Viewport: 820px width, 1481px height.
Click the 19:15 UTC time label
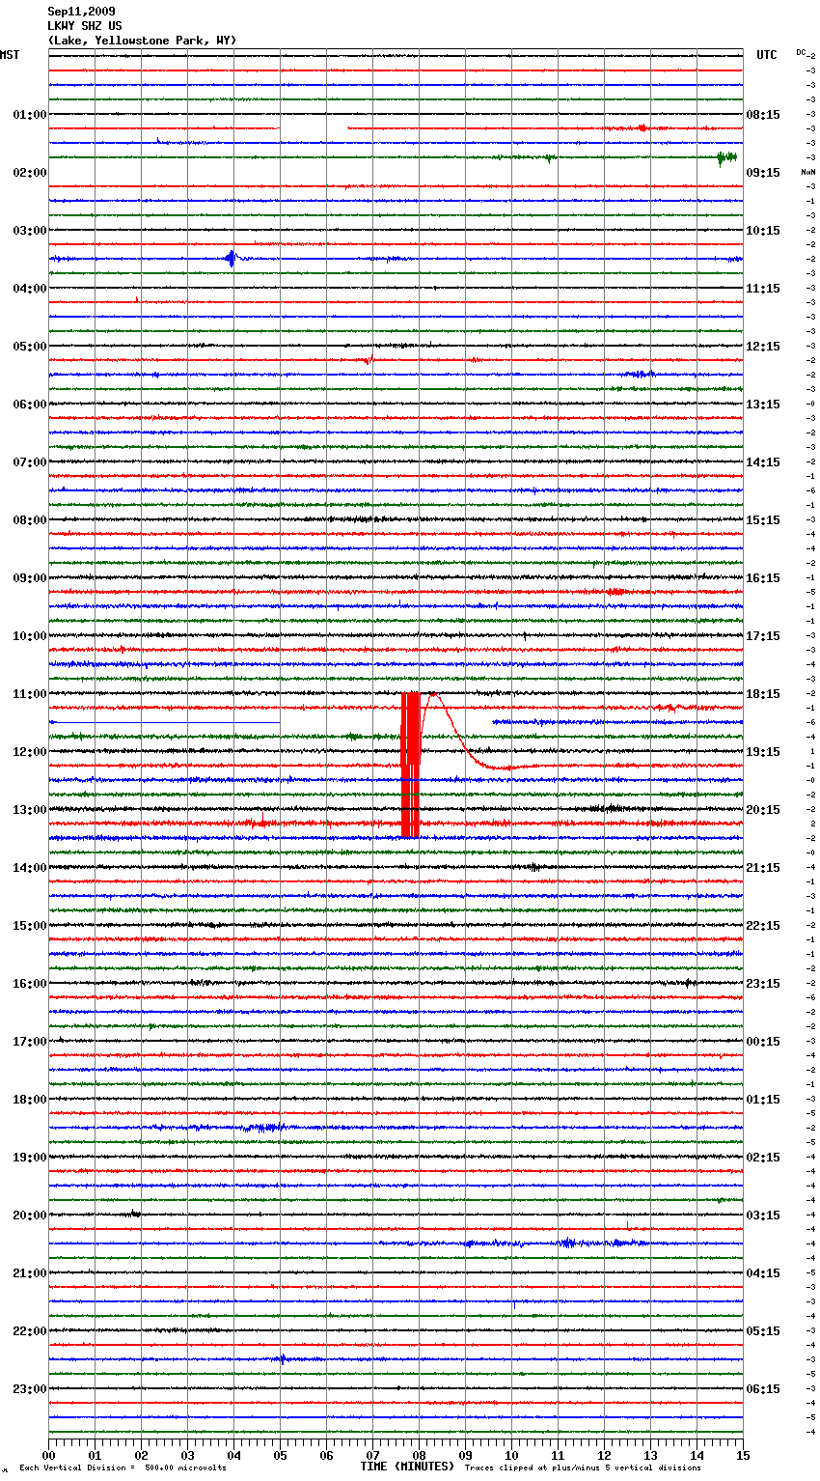[763, 752]
